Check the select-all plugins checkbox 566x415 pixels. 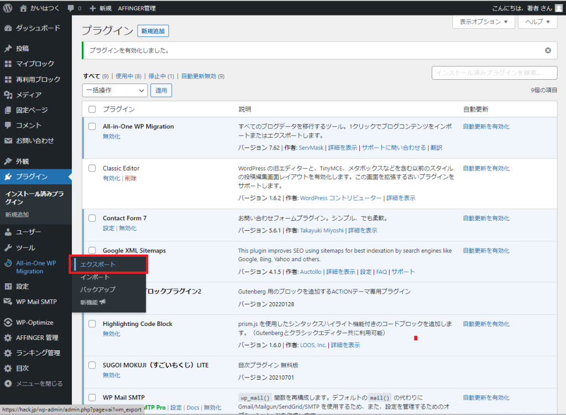[x=92, y=109]
